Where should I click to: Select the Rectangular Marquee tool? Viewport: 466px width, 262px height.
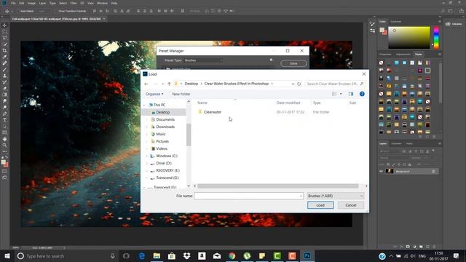[4, 31]
